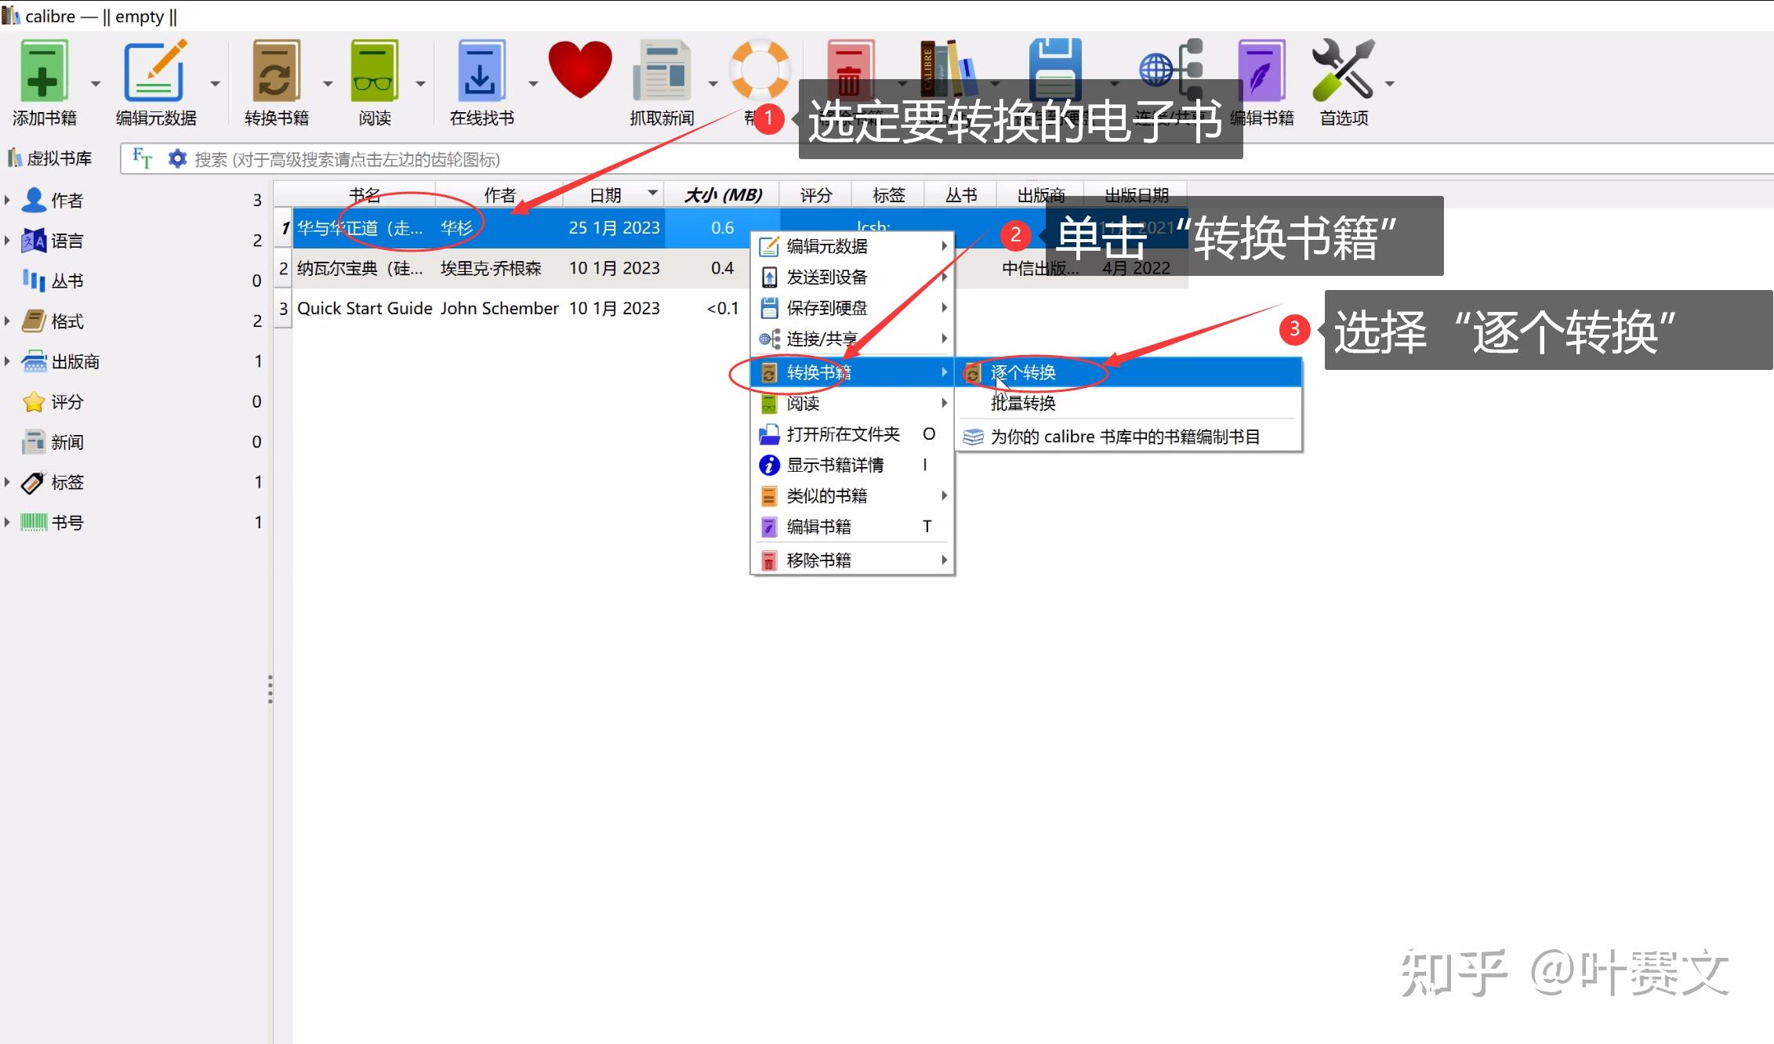Select the book row 纳瓦尔宝典
The image size is (1774, 1044).
coord(360,268)
